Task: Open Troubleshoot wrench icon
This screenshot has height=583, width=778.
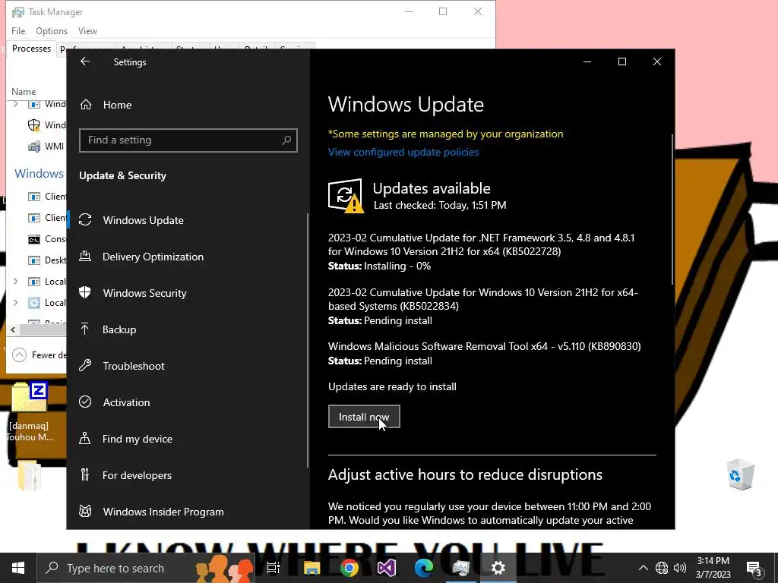Action: coord(85,366)
